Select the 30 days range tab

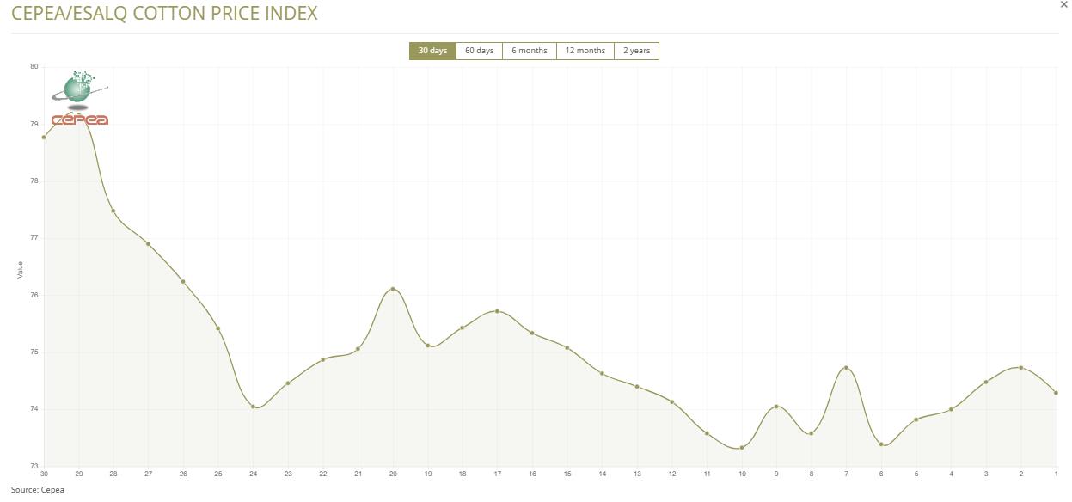[432, 51]
